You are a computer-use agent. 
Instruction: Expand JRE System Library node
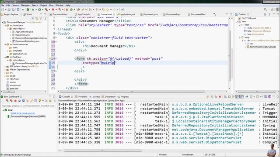pyautogui.click(x=5, y=66)
